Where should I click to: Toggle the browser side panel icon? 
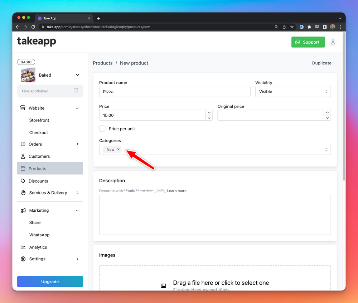click(325, 27)
